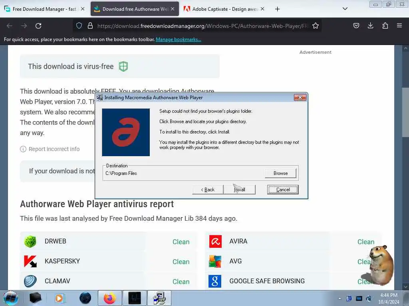Screen dimensions: 409x306
Task: Switch to Free Download Manager tab
Action: (44, 9)
